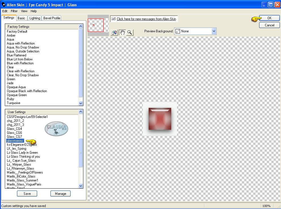
Task: Select the Factory Default preset
Action: pos(17,31)
